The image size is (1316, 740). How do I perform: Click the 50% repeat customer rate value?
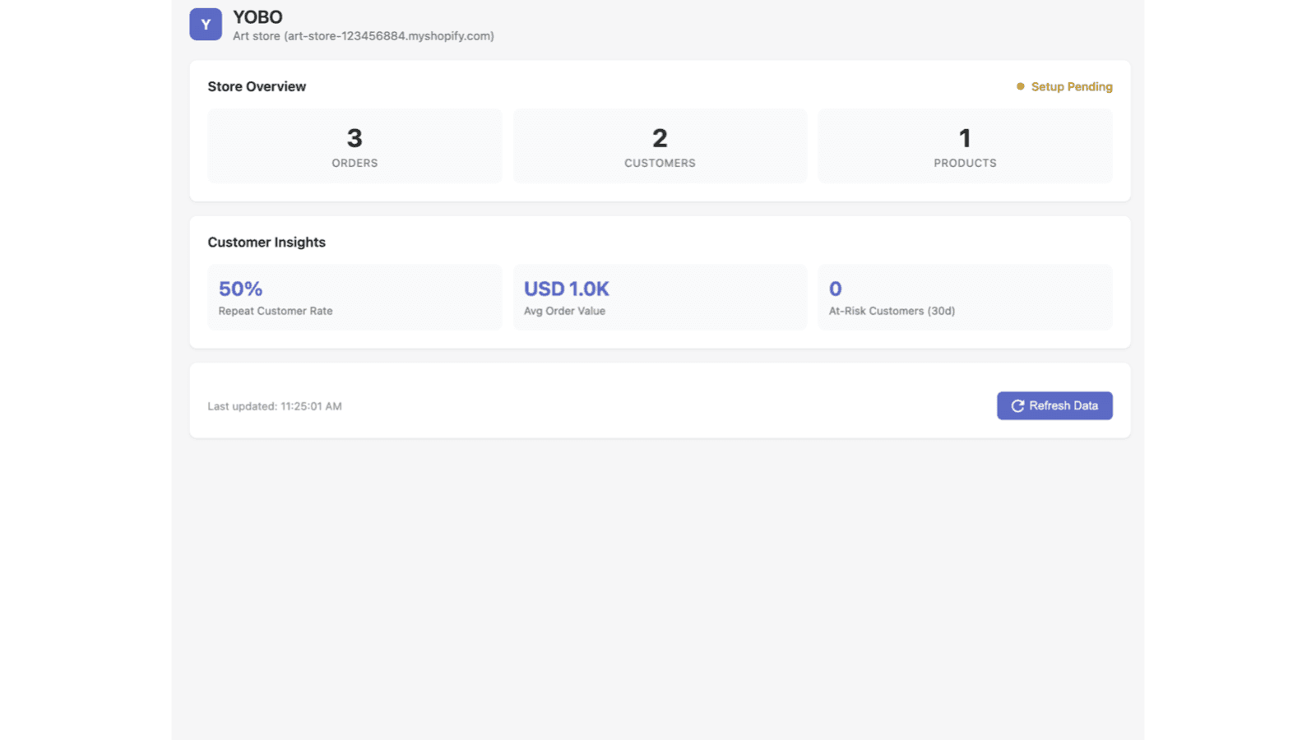pyautogui.click(x=240, y=289)
